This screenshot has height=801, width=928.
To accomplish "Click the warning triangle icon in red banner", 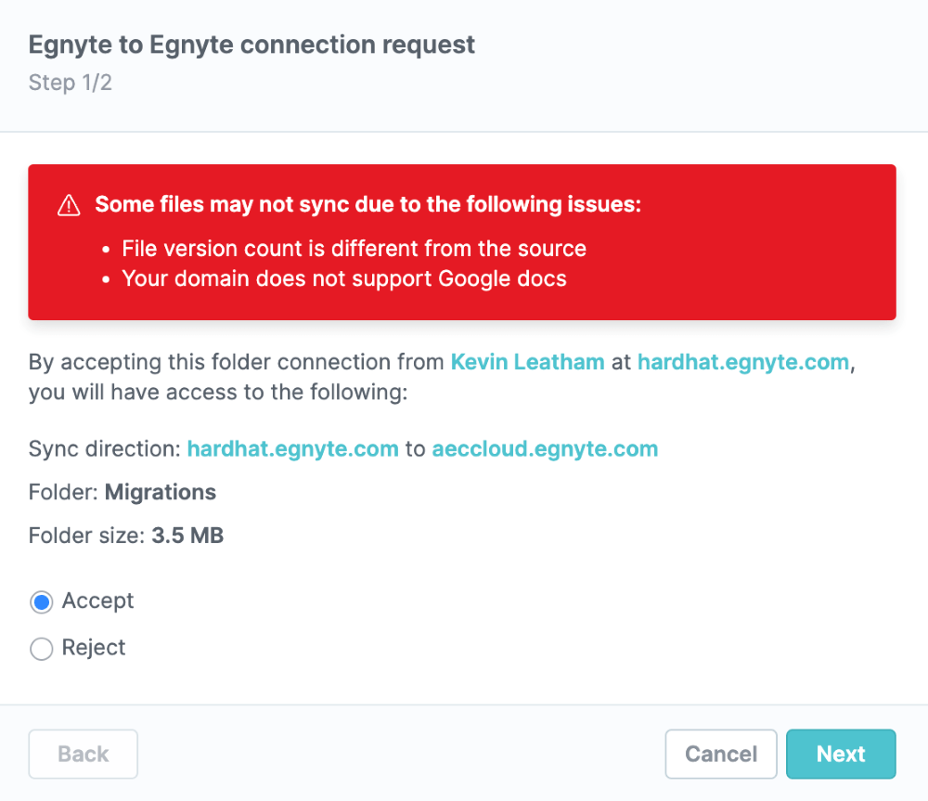I will pos(69,205).
